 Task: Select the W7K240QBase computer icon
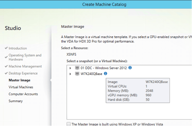click(x=77, y=74)
